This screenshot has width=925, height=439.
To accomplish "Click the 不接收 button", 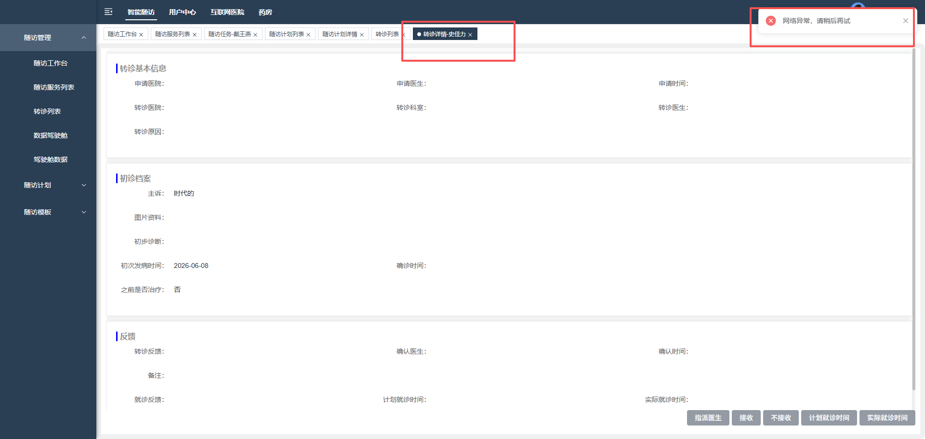I will (781, 418).
